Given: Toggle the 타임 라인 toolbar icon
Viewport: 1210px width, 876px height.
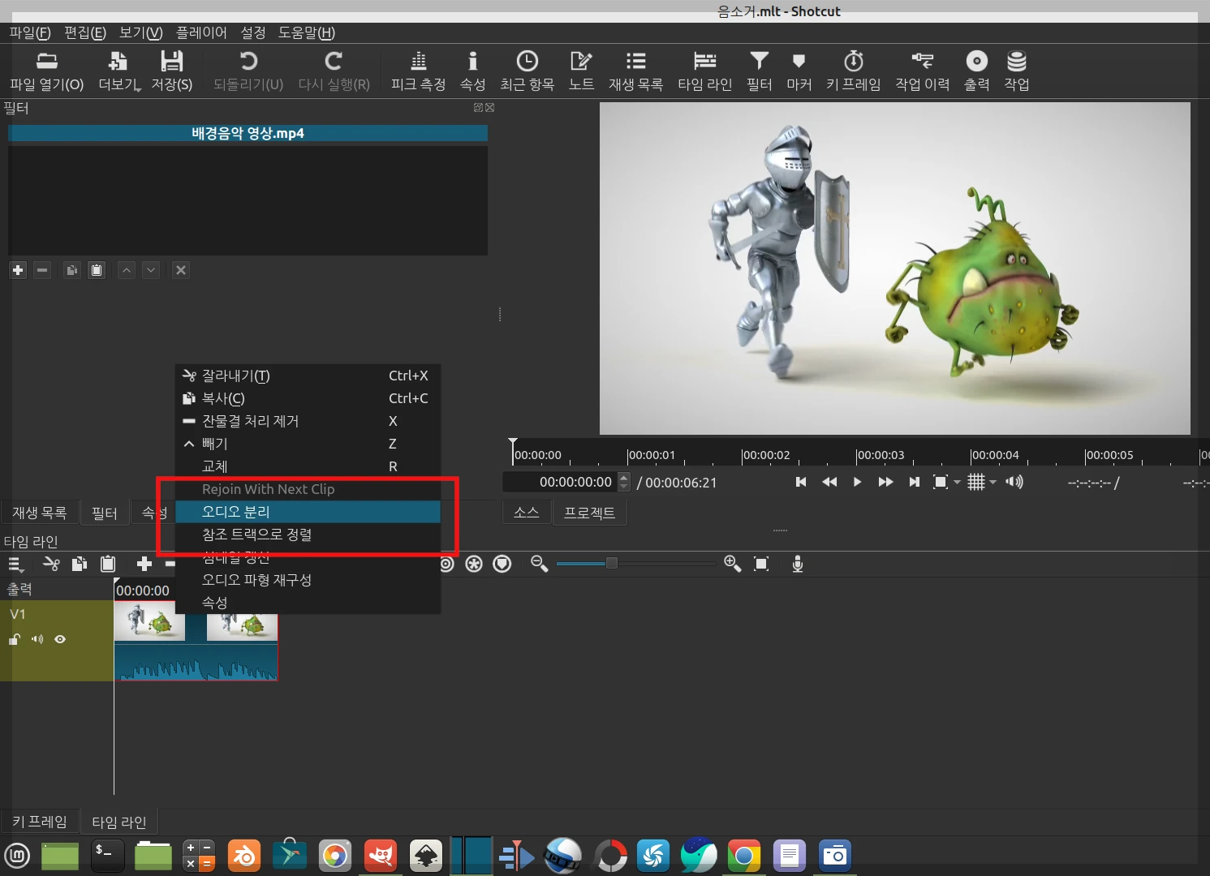Looking at the screenshot, I should click(x=704, y=71).
